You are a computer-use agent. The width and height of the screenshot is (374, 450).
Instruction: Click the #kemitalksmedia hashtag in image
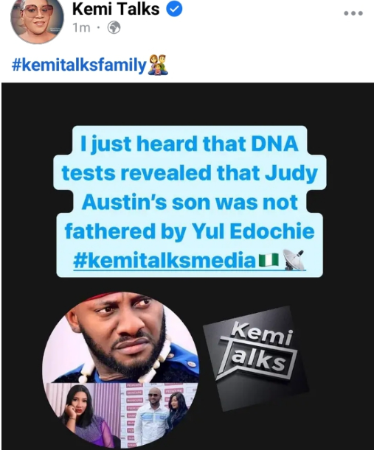165,260
